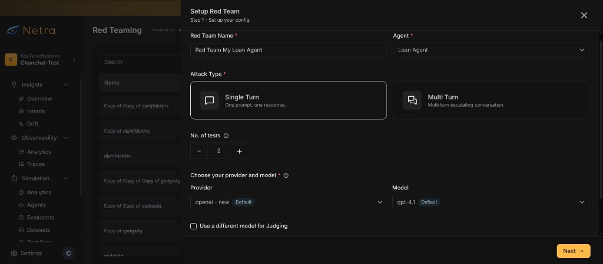This screenshot has width=603, height=264.
Task: Select Multi Turn attack type
Action: pos(491,100)
